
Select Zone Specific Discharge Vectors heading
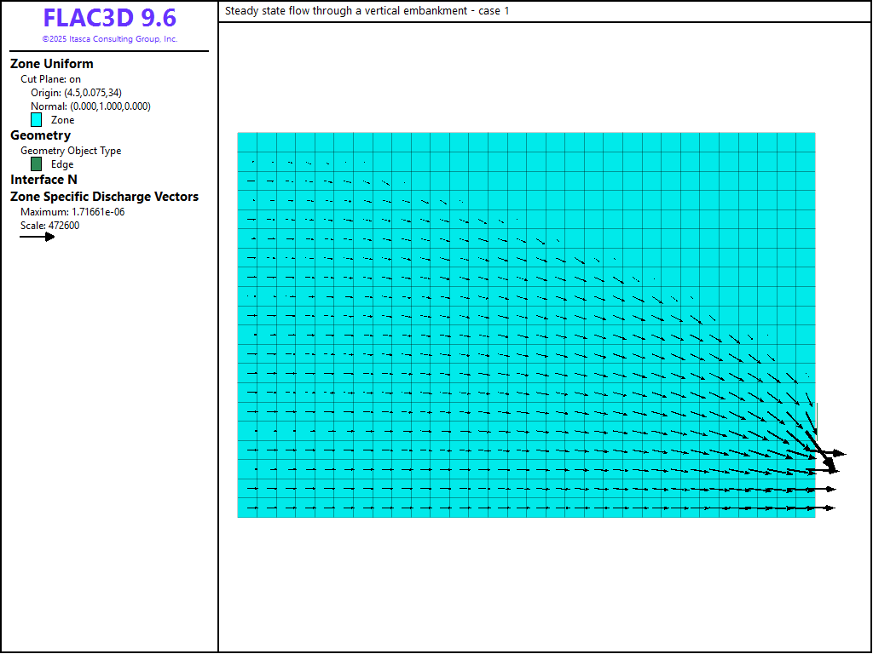click(104, 197)
